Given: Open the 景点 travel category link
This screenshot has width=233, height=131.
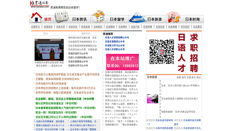Looking at the screenshot, I should point(194,77).
